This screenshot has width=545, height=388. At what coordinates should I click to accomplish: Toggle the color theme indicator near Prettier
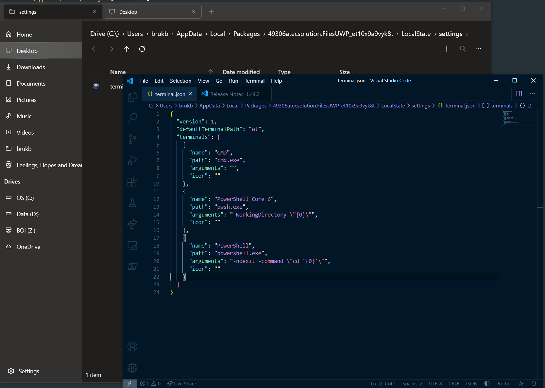coord(487,383)
